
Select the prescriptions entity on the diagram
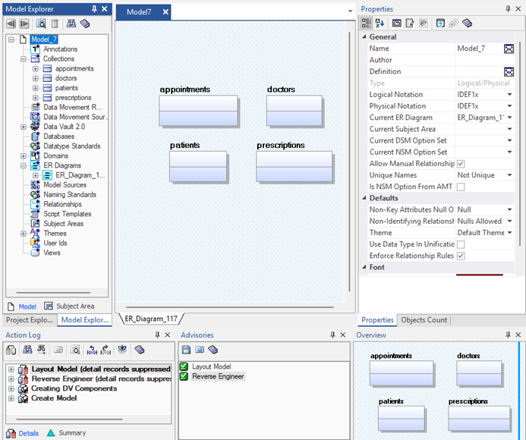(294, 165)
